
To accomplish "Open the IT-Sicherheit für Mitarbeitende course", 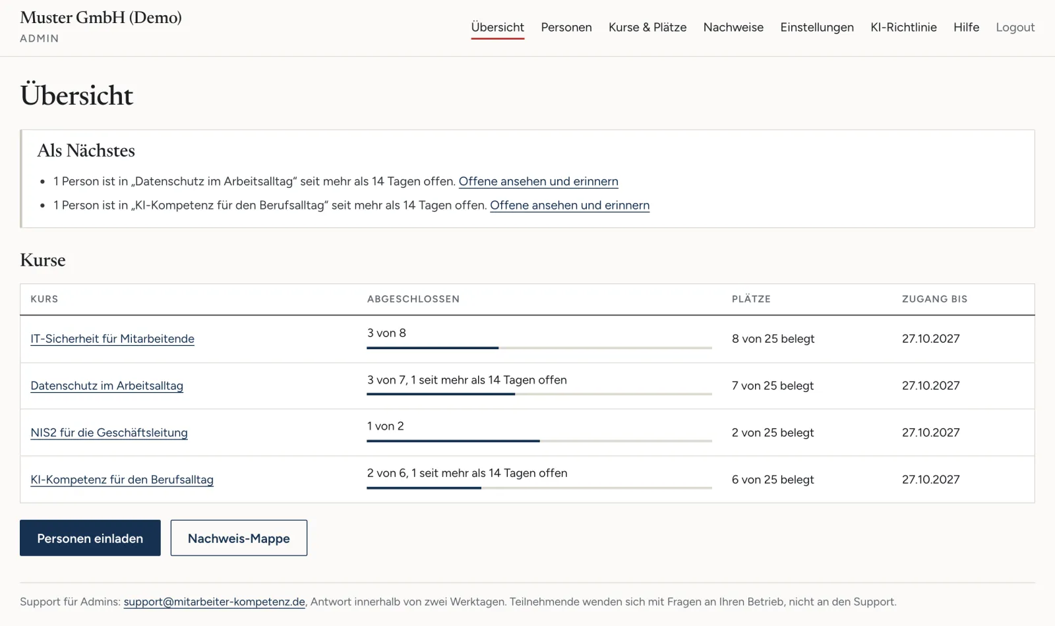I will [x=112, y=339].
